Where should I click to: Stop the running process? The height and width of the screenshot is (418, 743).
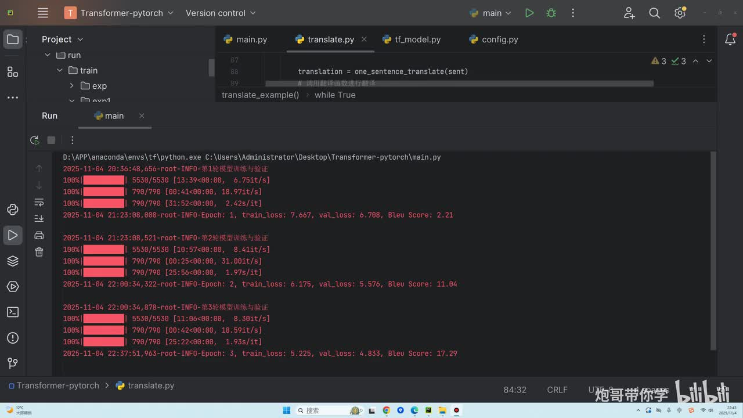(51, 140)
